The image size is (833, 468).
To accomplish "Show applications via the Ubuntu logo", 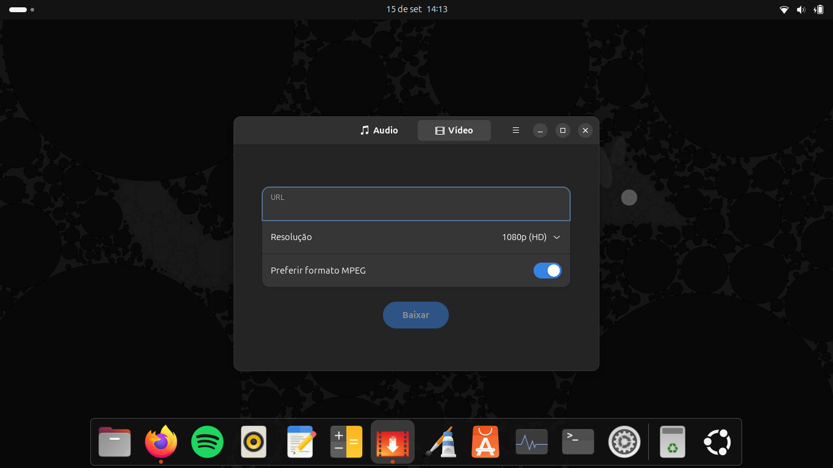I will click(x=717, y=442).
